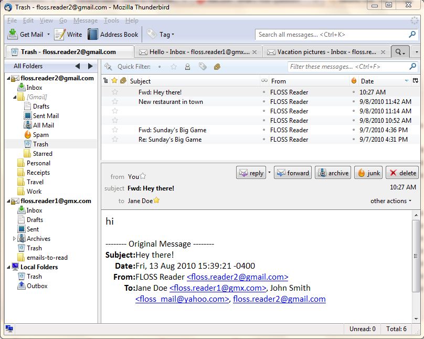Toggle star next to sender You

143,176
